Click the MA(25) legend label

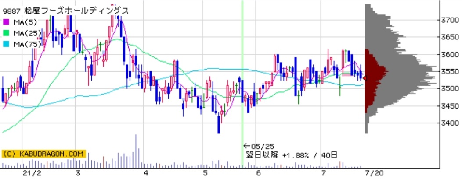pyautogui.click(x=27, y=33)
